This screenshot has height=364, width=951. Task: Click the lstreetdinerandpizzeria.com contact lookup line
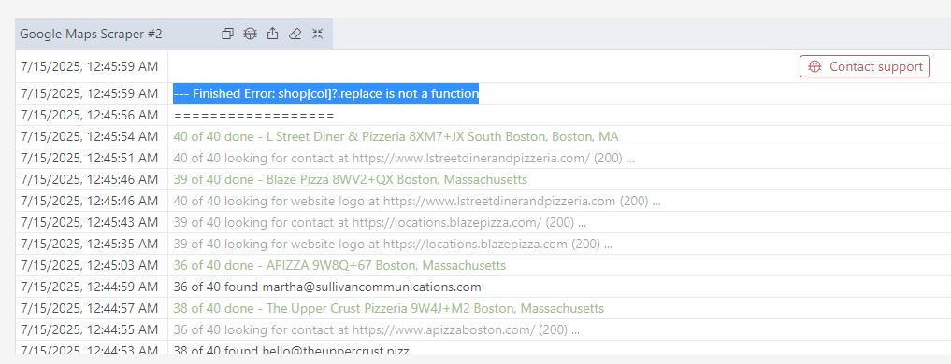(404, 159)
